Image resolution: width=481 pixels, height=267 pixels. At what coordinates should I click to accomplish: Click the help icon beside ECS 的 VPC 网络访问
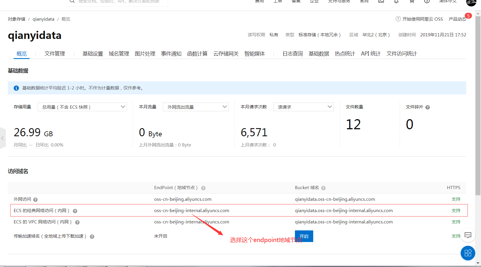coord(77,222)
